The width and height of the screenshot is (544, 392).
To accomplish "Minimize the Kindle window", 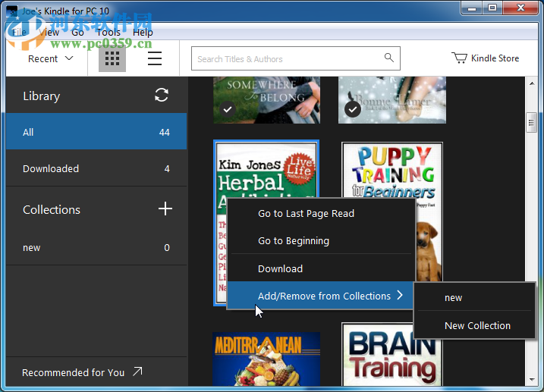I will (x=472, y=8).
